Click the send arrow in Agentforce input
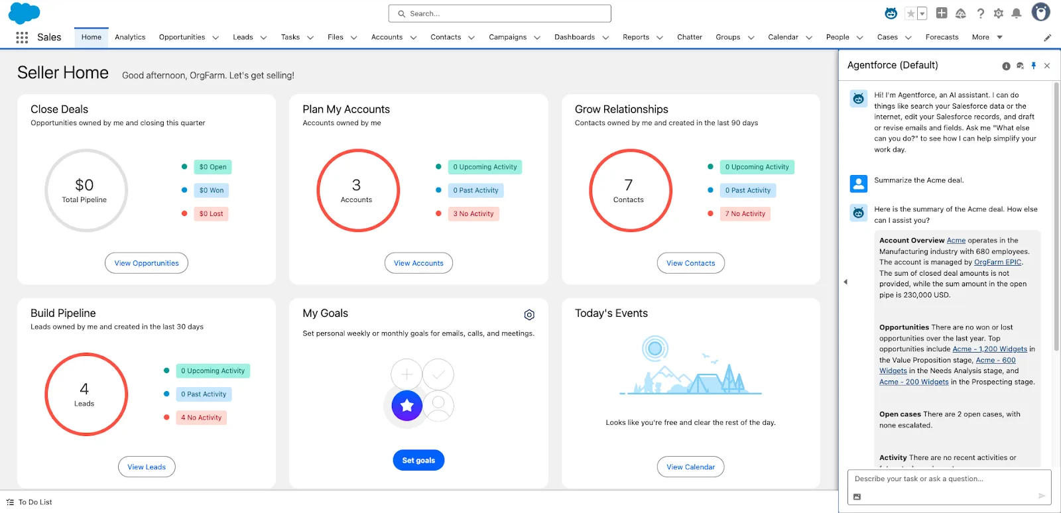This screenshot has width=1061, height=513. [x=1042, y=496]
